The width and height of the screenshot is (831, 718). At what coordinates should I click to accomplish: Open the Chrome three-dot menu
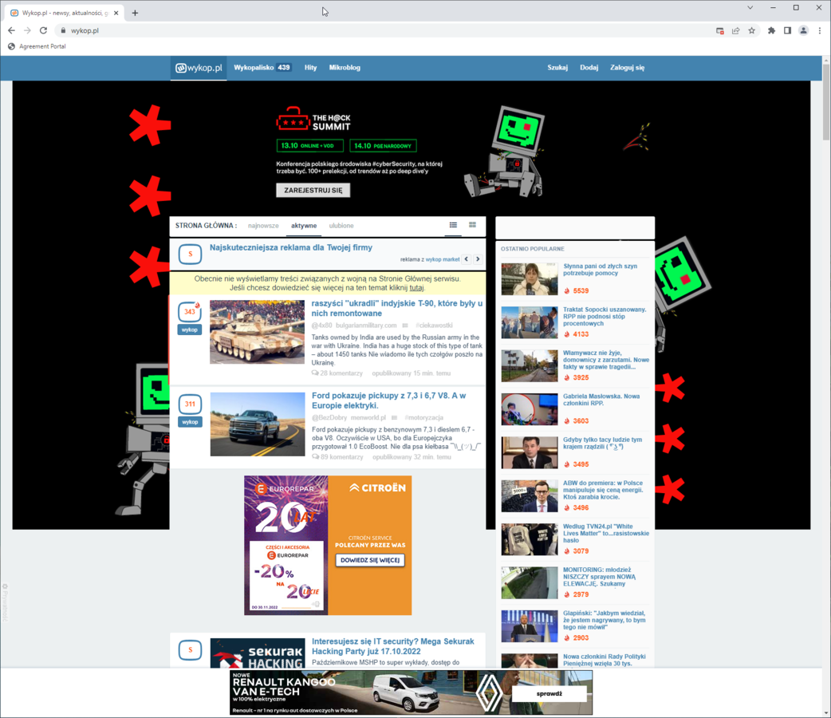pyautogui.click(x=819, y=31)
